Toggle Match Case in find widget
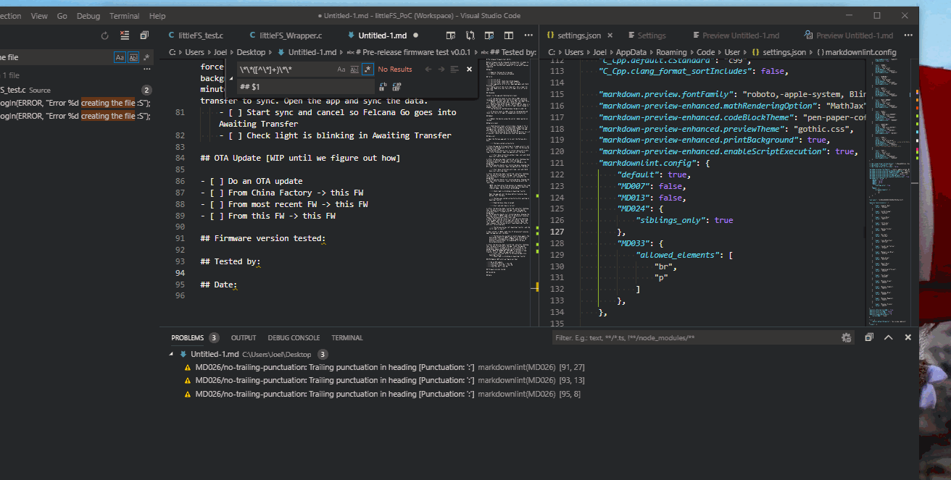 (341, 70)
